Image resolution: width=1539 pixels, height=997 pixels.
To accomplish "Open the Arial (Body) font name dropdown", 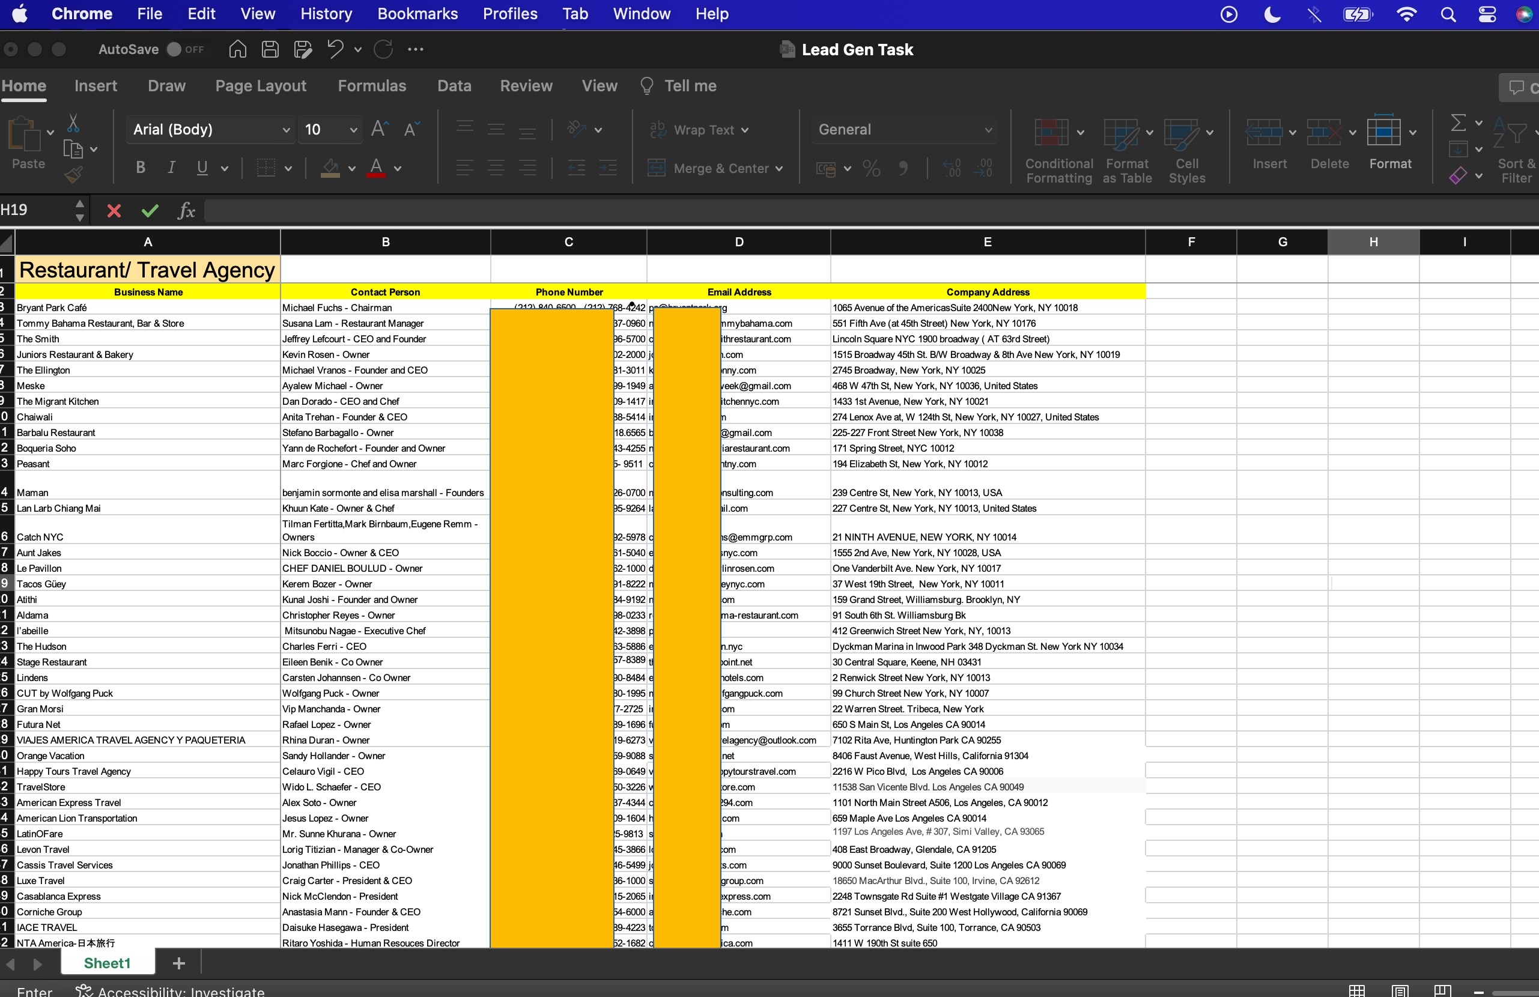I will tap(287, 130).
